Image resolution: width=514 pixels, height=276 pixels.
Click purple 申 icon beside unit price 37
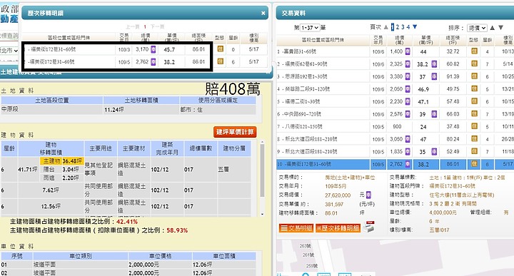pyautogui.click(x=434, y=76)
